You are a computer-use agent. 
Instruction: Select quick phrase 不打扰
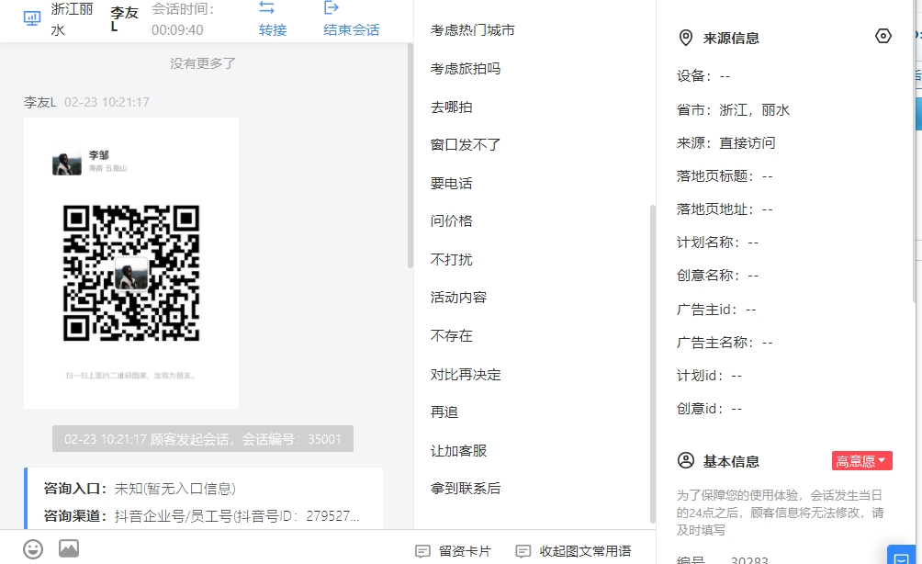coord(452,259)
